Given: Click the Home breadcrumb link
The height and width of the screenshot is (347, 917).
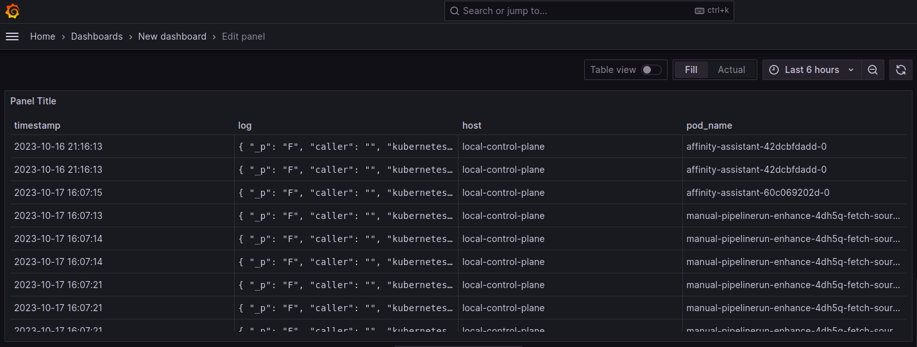Looking at the screenshot, I should coord(42,36).
